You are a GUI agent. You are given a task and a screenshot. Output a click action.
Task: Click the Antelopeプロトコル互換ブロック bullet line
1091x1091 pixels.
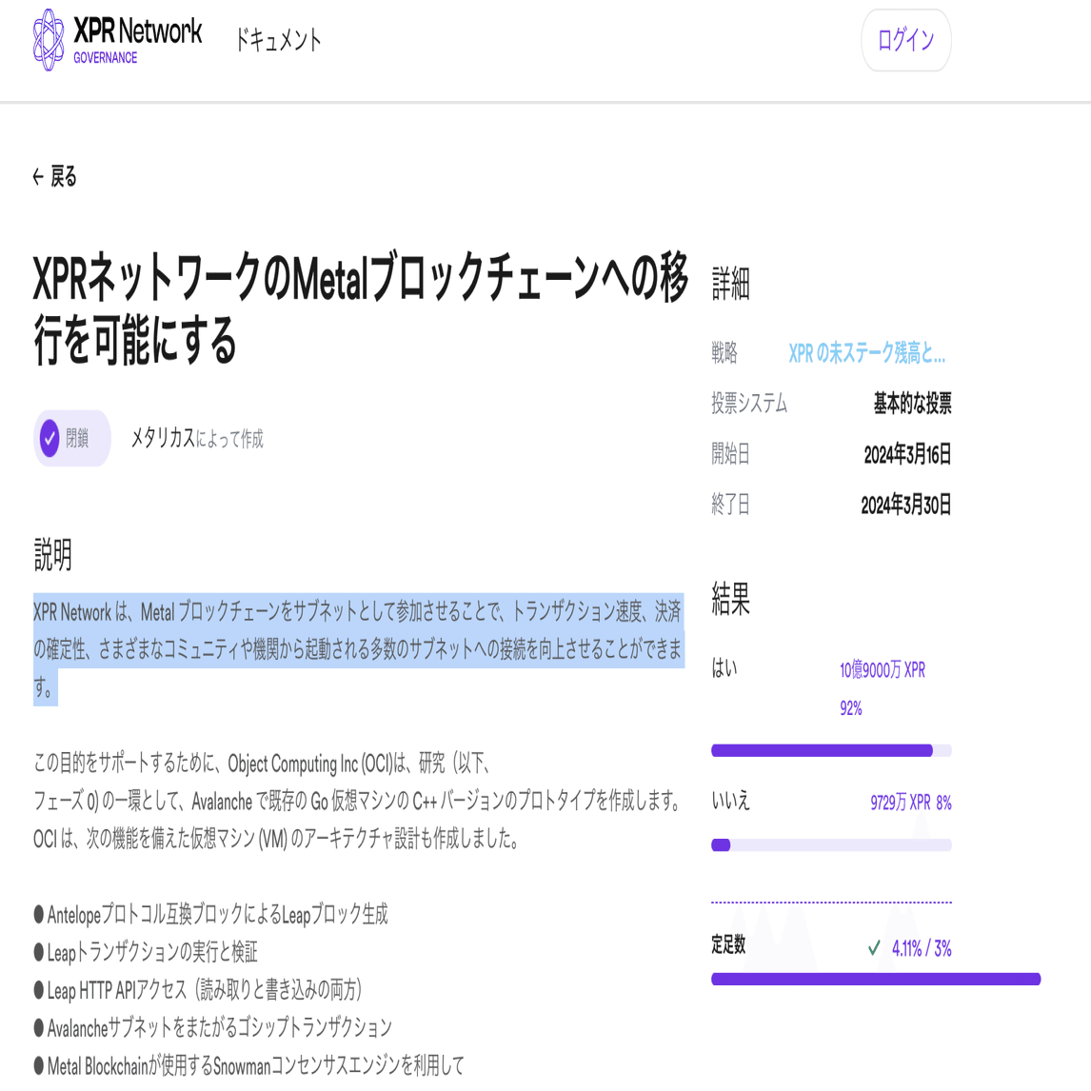210,914
